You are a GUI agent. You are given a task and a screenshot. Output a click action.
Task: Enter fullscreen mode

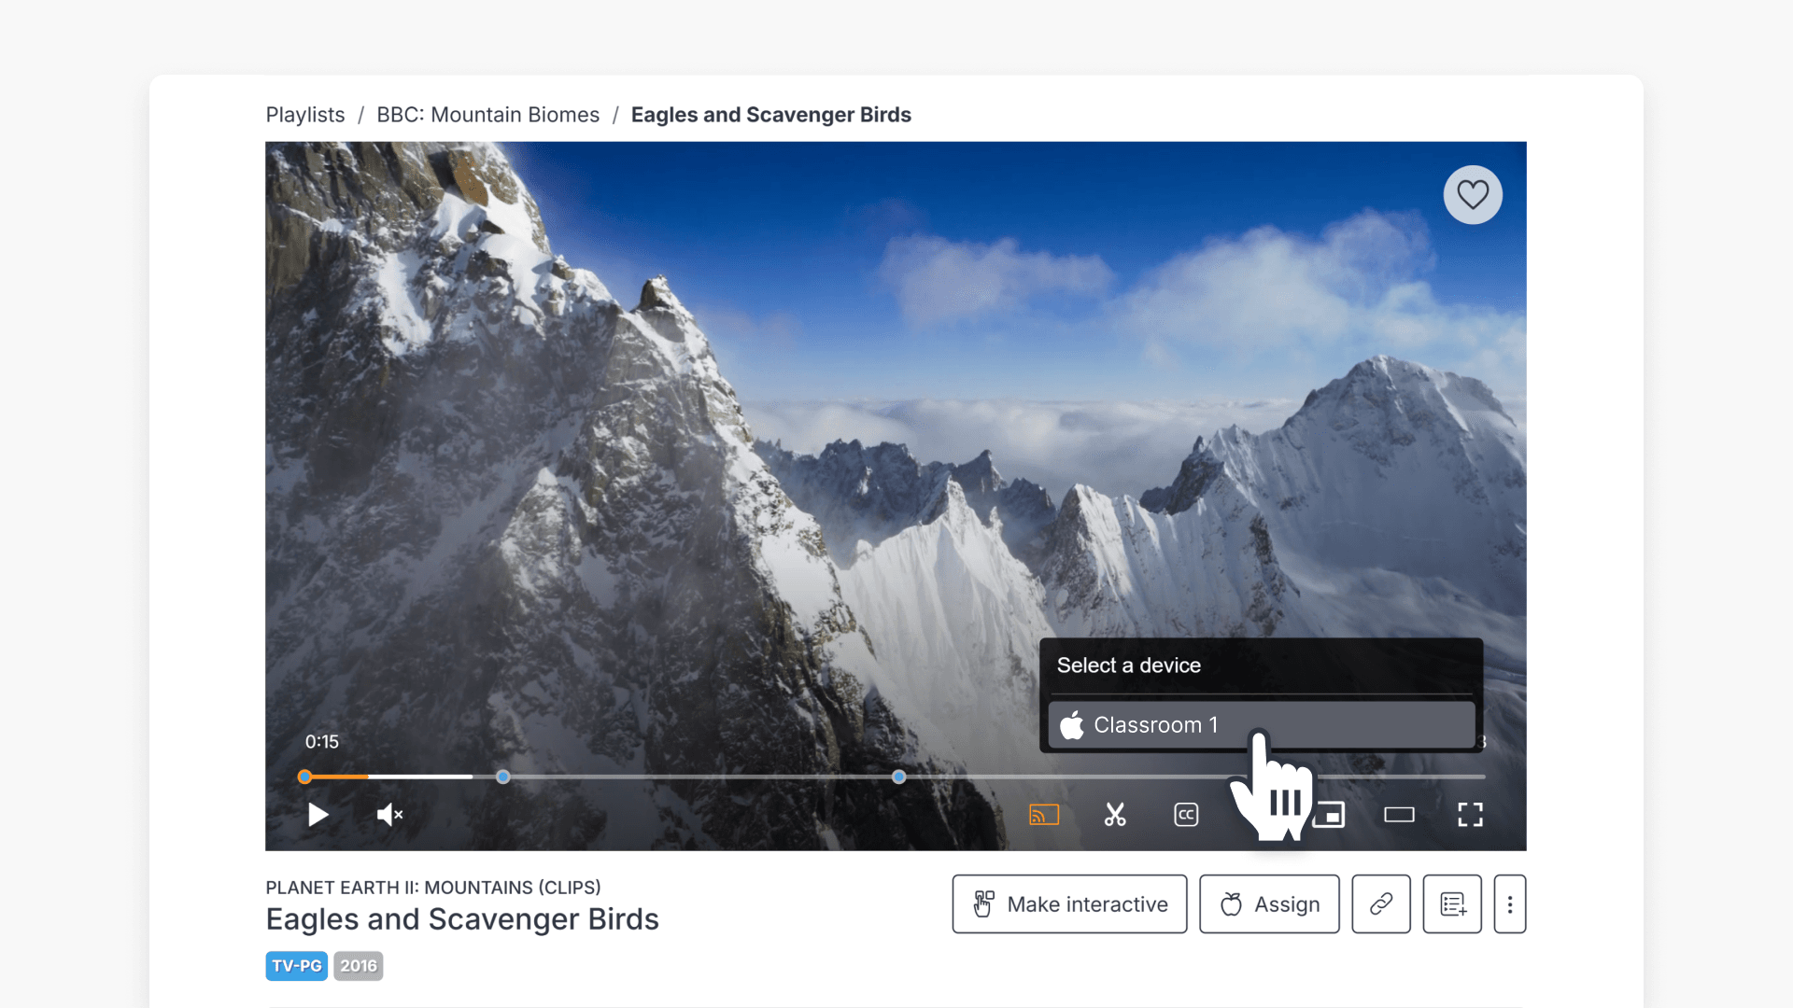pos(1470,815)
